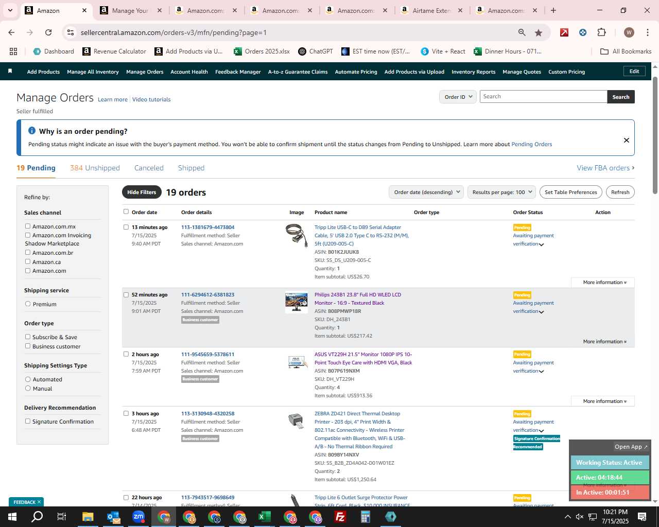659x527 pixels.
Task: Open order 111-6294612-6381823 link
Action: 207,294
